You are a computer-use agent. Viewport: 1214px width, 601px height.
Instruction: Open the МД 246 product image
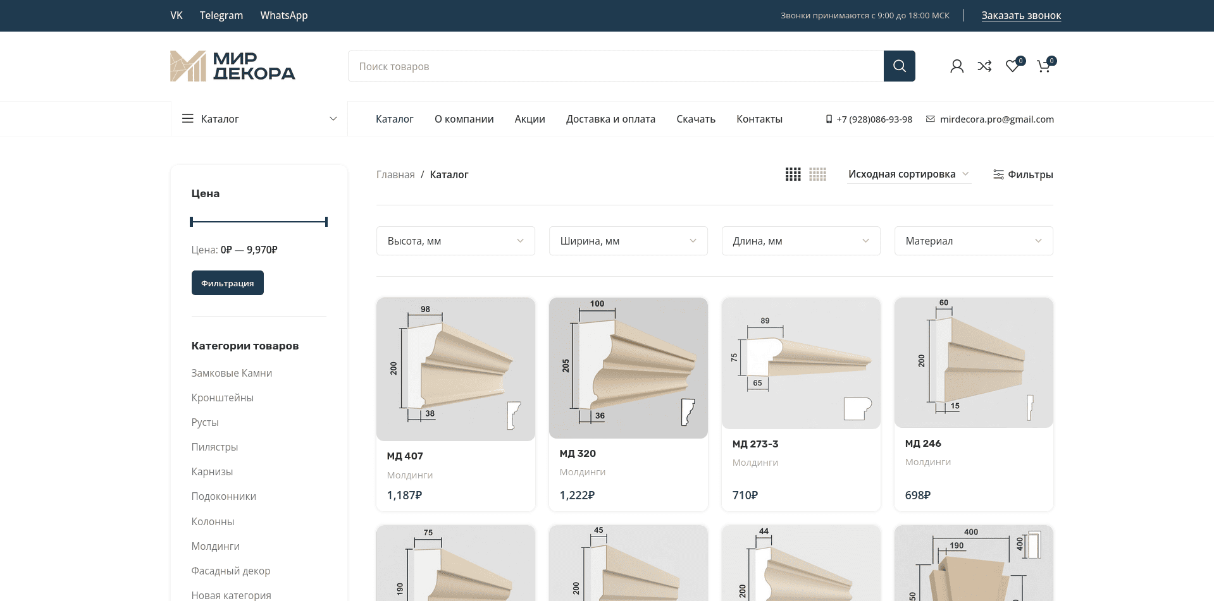coord(974,363)
